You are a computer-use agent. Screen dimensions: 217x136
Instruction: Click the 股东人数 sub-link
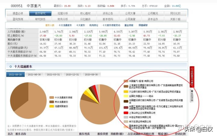(x=50, y=25)
